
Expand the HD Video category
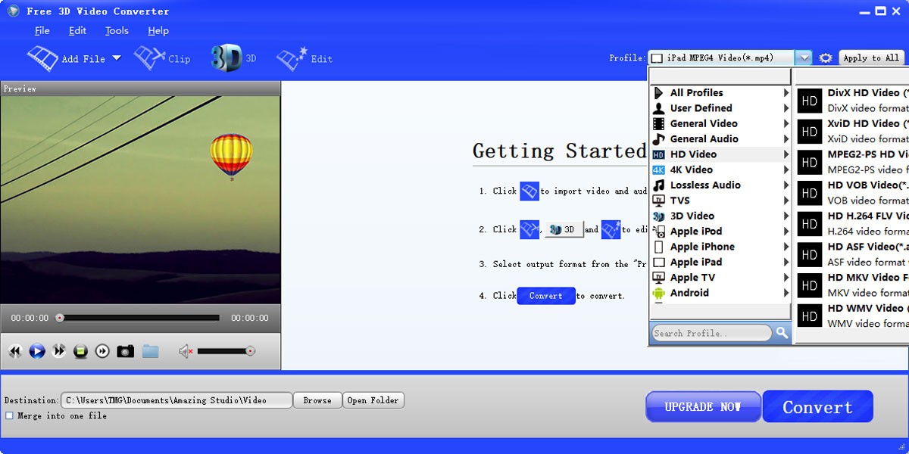(693, 154)
